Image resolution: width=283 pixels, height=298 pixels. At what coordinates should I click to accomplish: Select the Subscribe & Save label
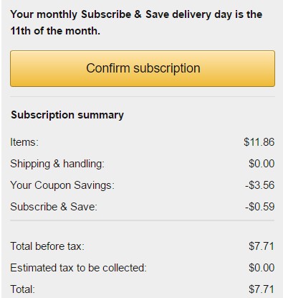(54, 207)
